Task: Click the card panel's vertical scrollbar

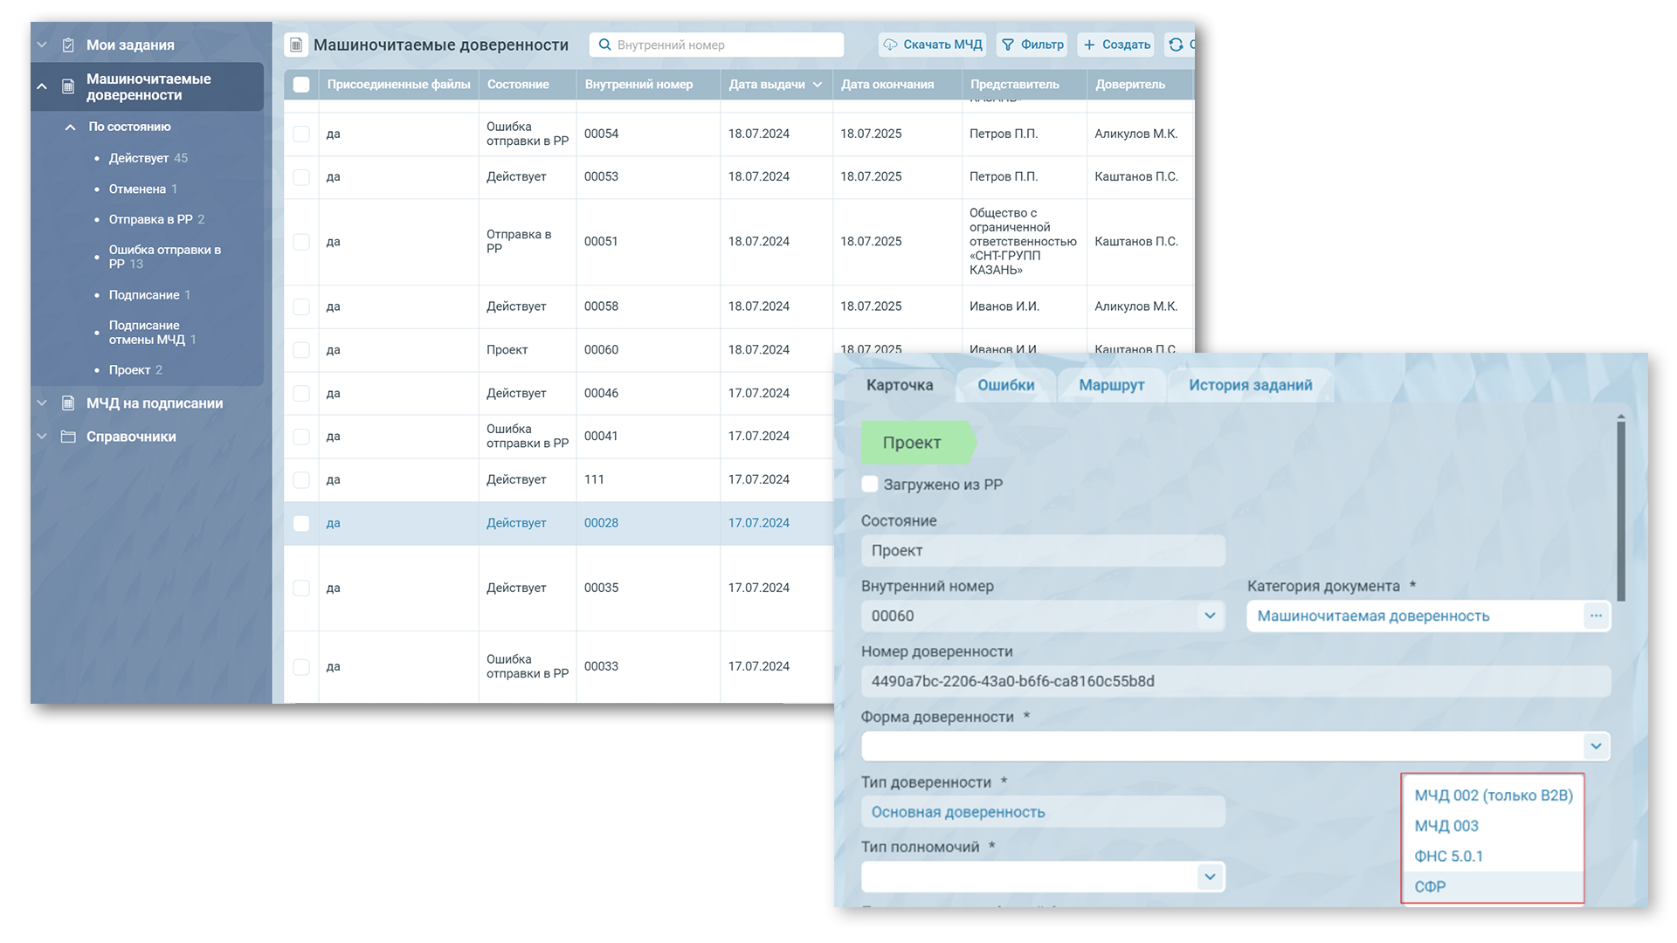Action: [x=1620, y=511]
